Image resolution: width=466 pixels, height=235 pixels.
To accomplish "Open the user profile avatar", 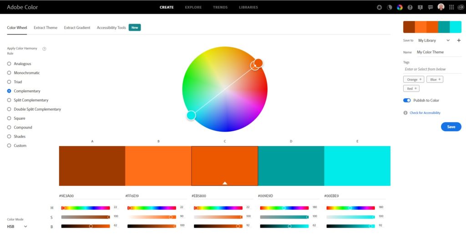I will pyautogui.click(x=441, y=7).
